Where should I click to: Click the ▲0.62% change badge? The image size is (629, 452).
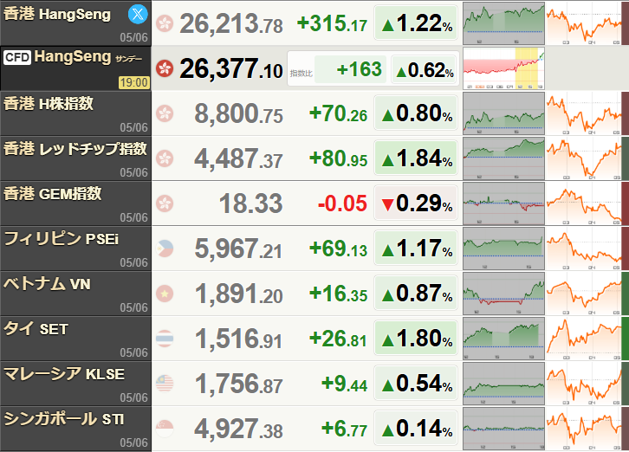tap(425, 70)
